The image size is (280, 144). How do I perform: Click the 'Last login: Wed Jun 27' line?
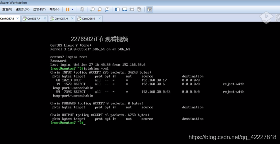(98, 65)
